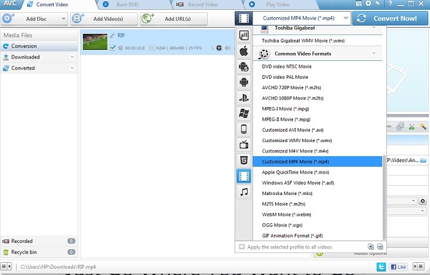The image size is (430, 275).
Task: Select the Android devices category icon
Action: pos(244,82)
